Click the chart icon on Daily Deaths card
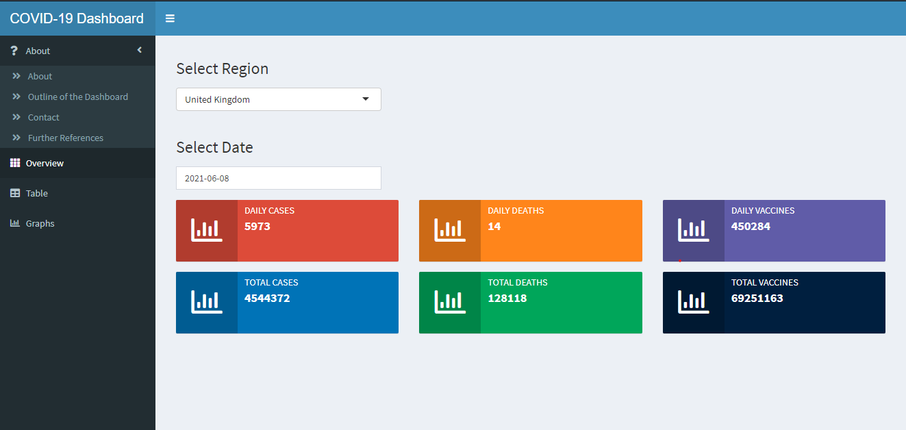Image resolution: width=906 pixels, height=430 pixels. (x=450, y=231)
